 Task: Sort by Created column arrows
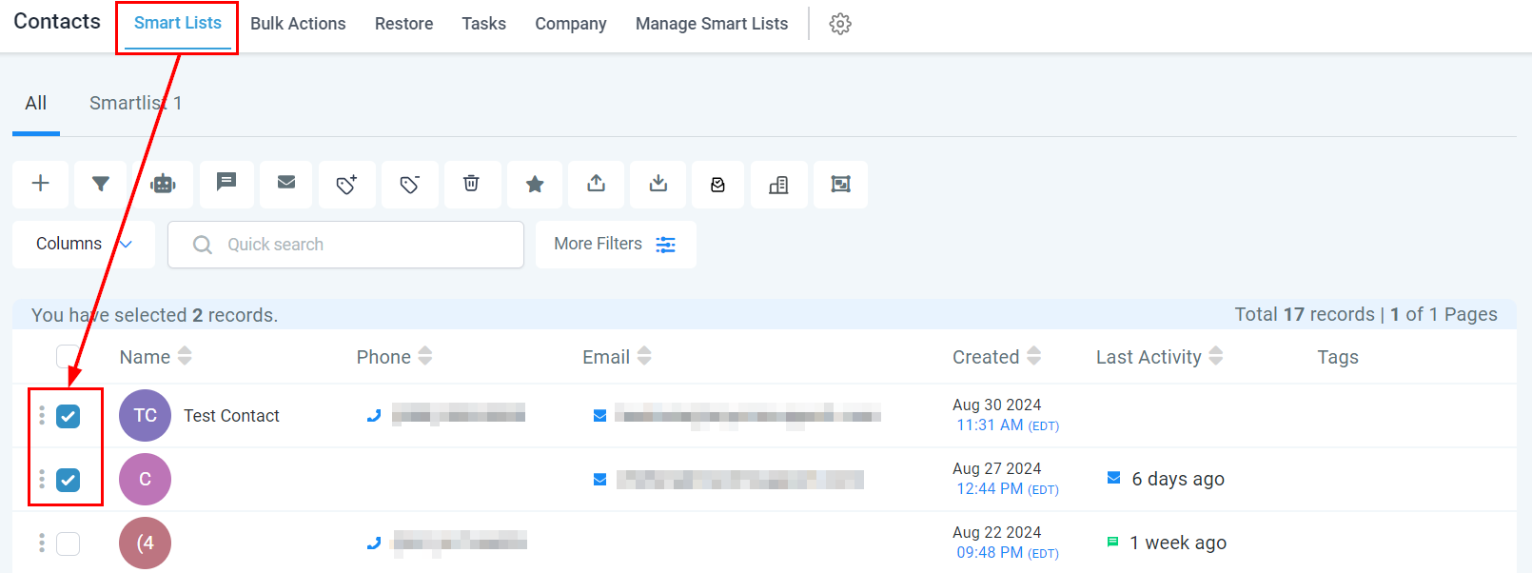[x=1033, y=356]
